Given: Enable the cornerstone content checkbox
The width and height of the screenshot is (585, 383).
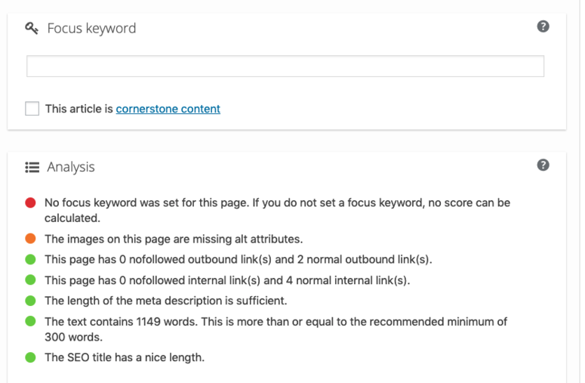Looking at the screenshot, I should pyautogui.click(x=32, y=109).
